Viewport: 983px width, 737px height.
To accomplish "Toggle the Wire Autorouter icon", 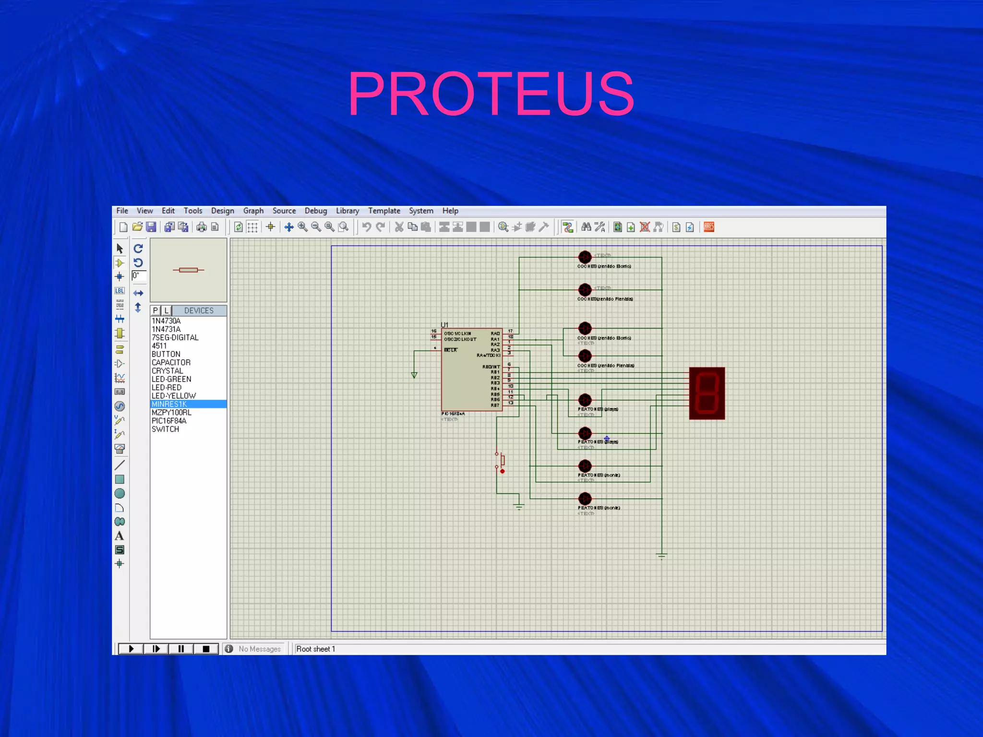I will point(568,227).
